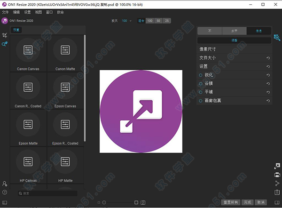The height and width of the screenshot is (208, 282).
Task: Set zoom to 25 button
Action: [x=167, y=21]
